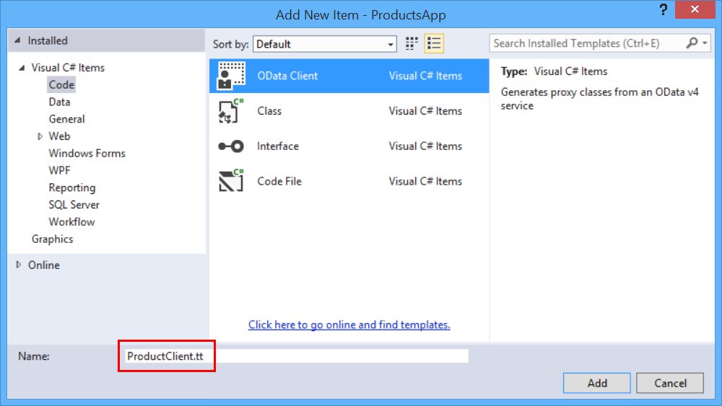Click the search magnifier icon
The image size is (722, 406).
point(691,43)
